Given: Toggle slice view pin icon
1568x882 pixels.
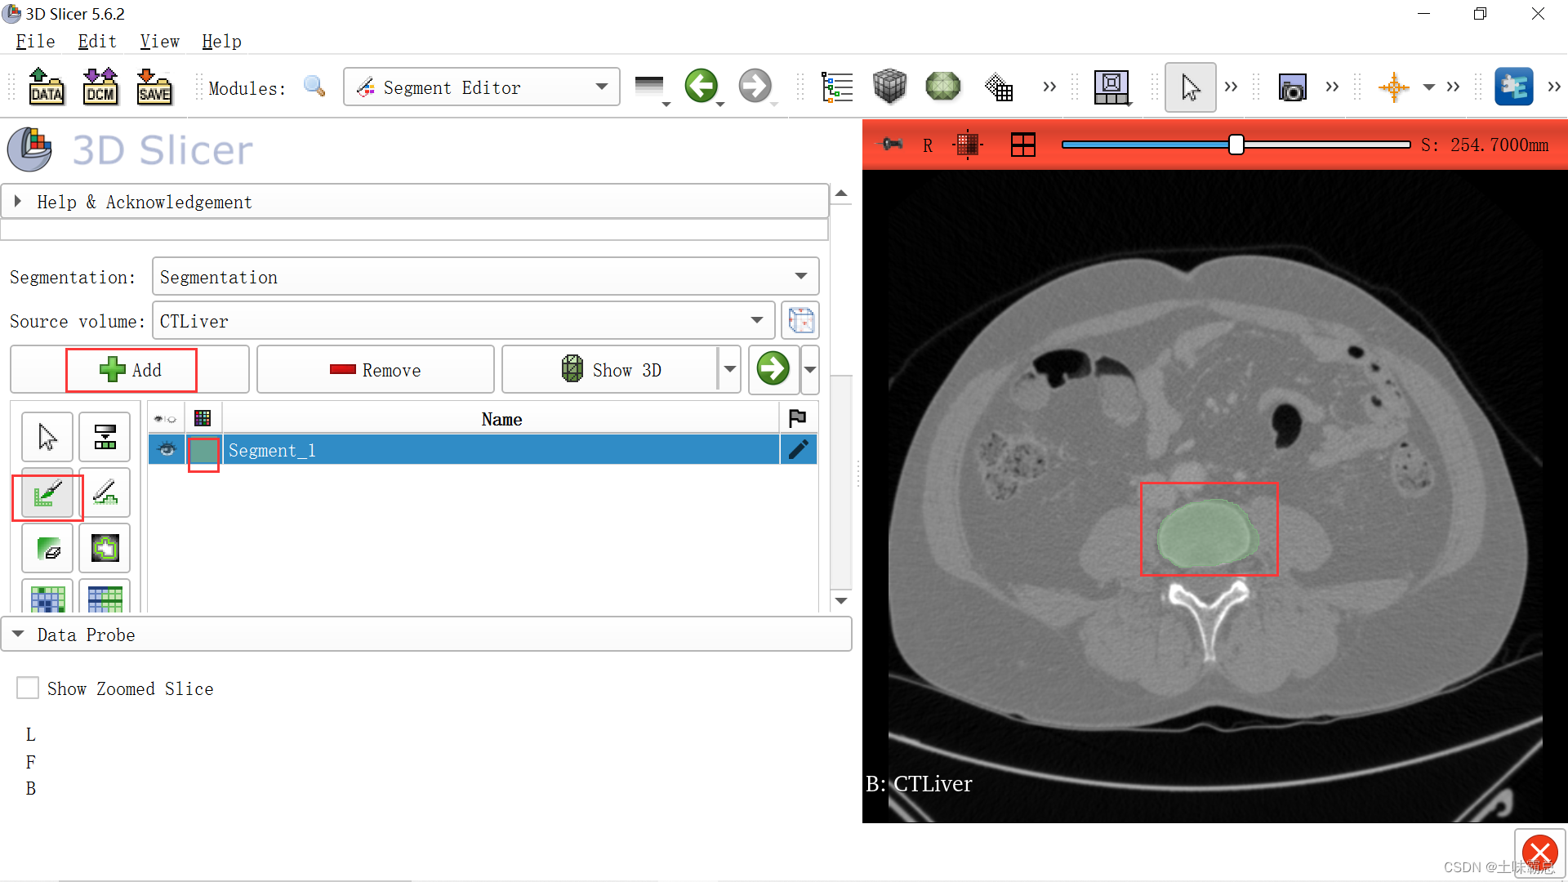Looking at the screenshot, I should point(892,145).
